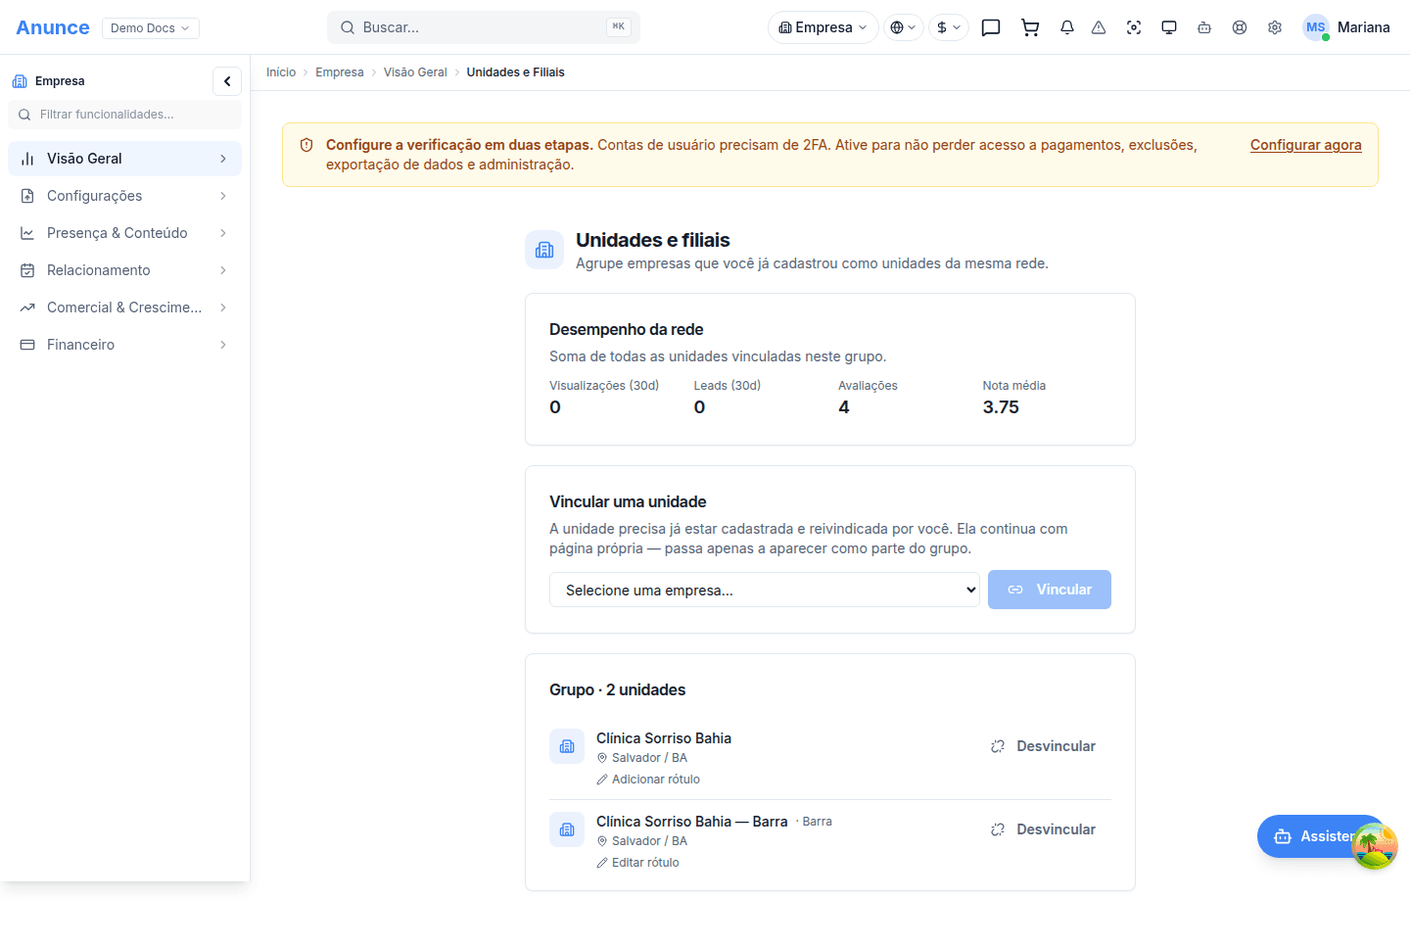
Task: Open the settings gear icon
Action: point(1275,27)
